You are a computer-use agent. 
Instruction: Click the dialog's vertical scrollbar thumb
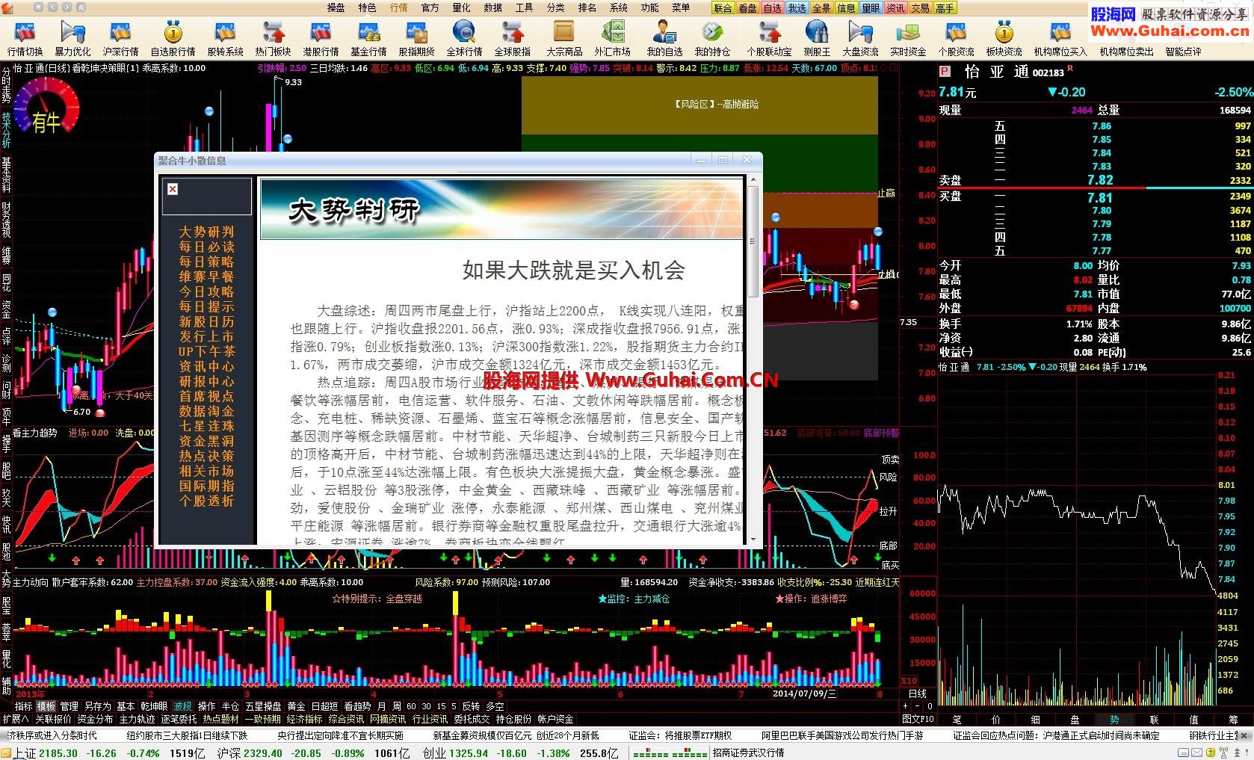753,241
